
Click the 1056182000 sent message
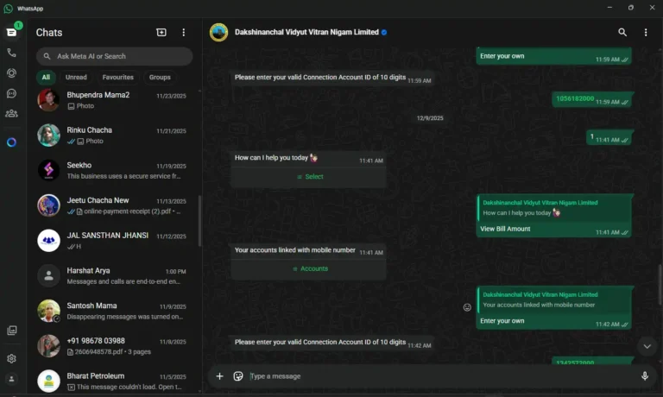pos(592,99)
